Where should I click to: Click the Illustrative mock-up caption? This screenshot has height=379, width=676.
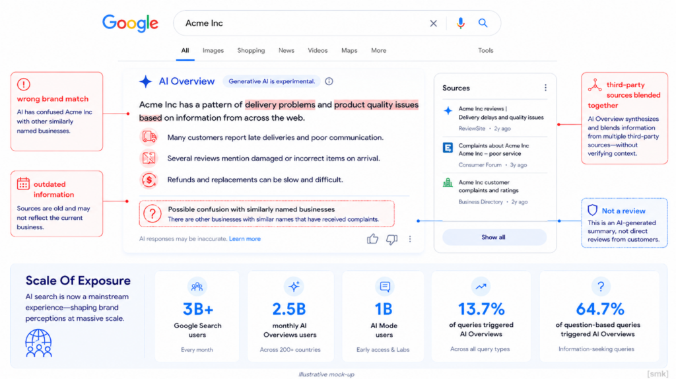326,374
